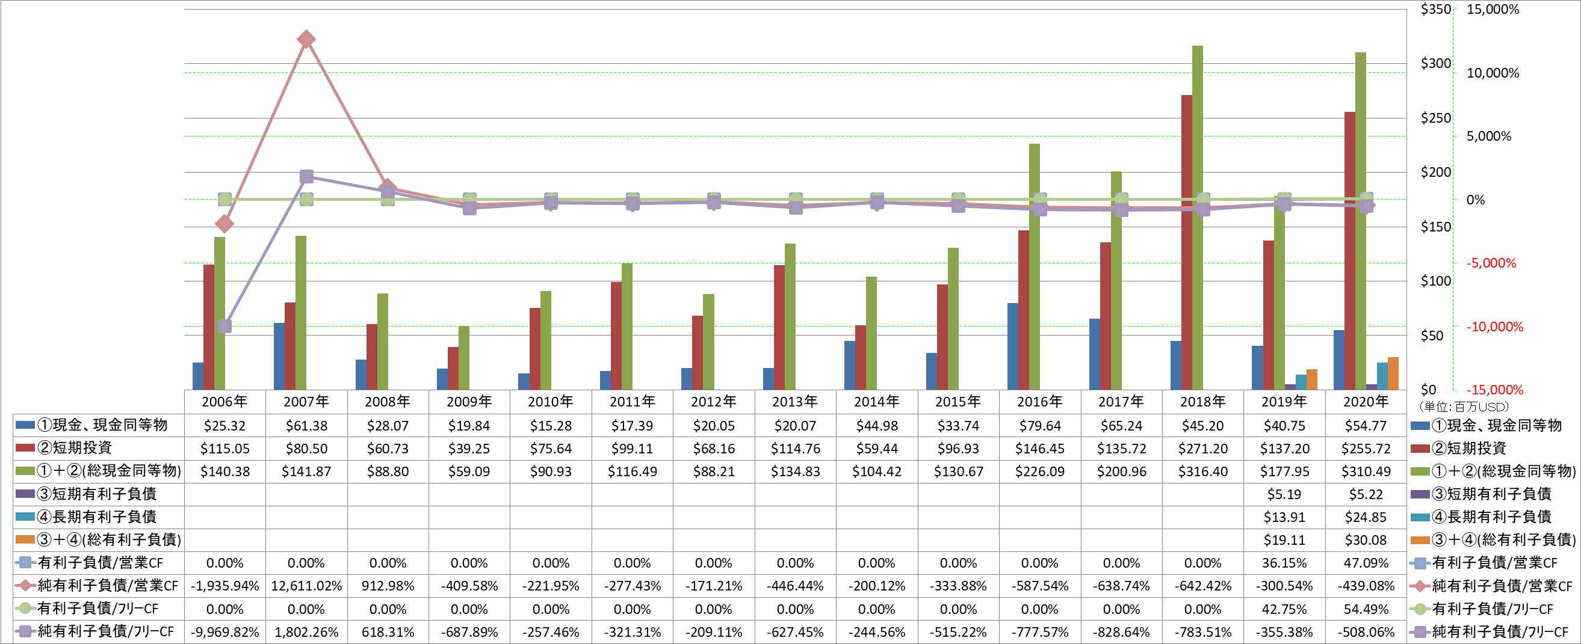Viewport: 1581px width, 644px height.
Task: Click the 36.15% debt-to-operating-CF cell
Action: pyautogui.click(x=1284, y=563)
